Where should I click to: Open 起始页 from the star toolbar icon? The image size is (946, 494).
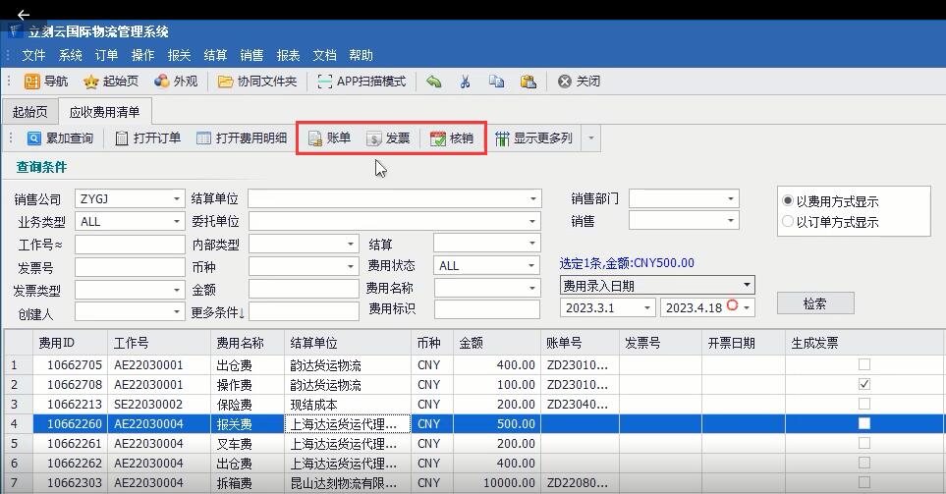91,82
